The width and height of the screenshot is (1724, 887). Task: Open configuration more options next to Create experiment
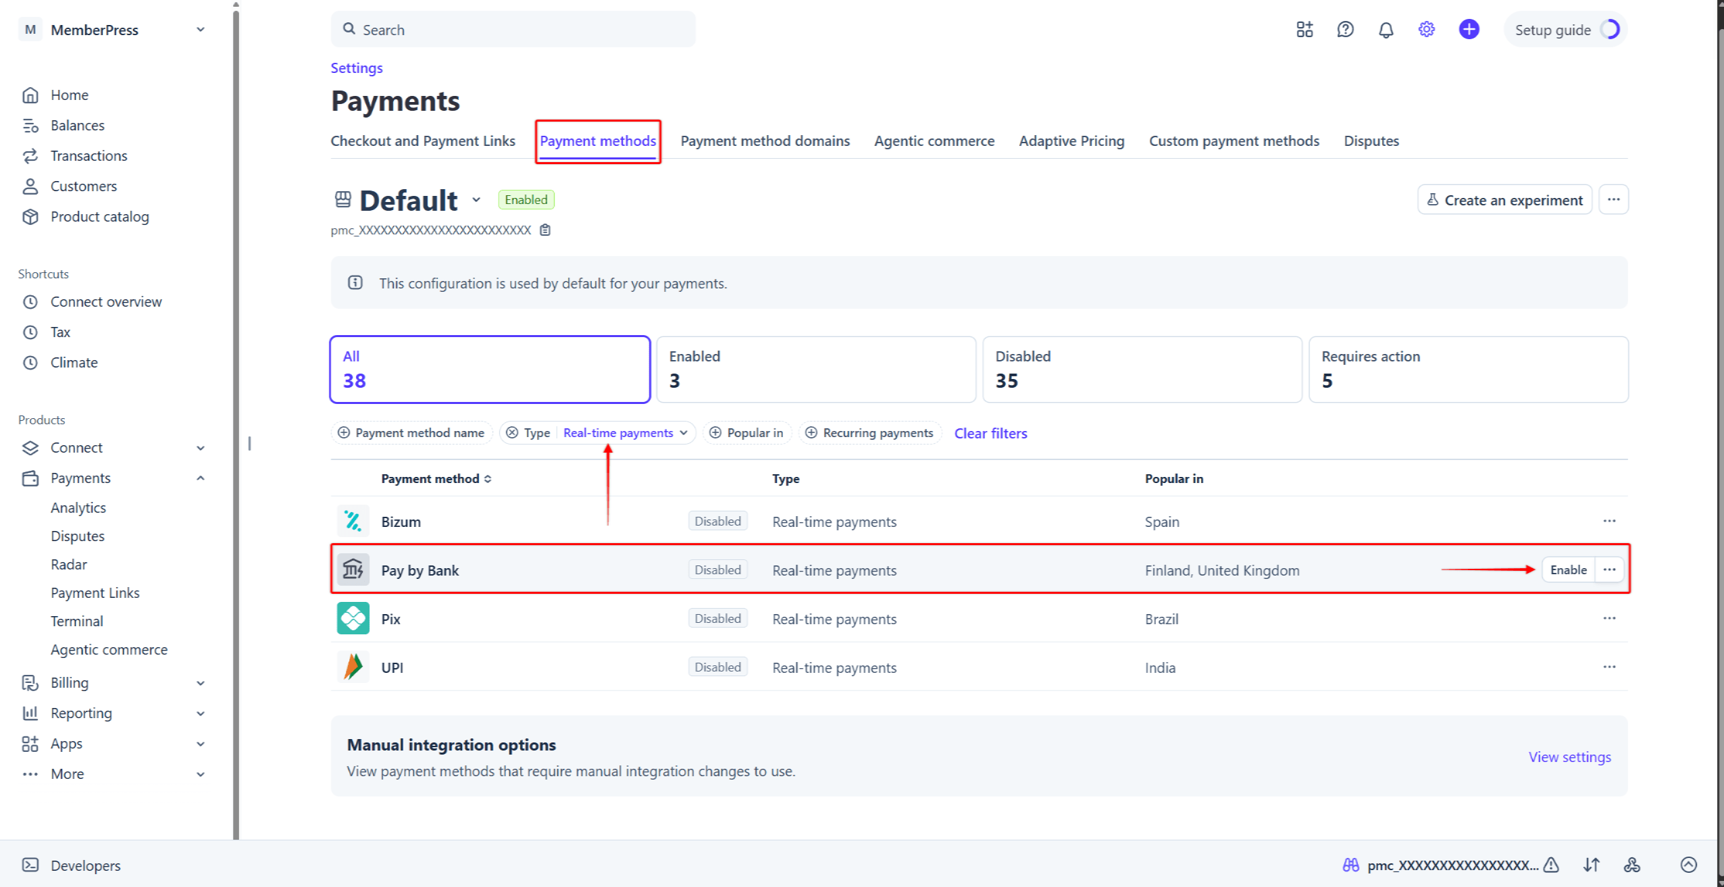[x=1613, y=200]
